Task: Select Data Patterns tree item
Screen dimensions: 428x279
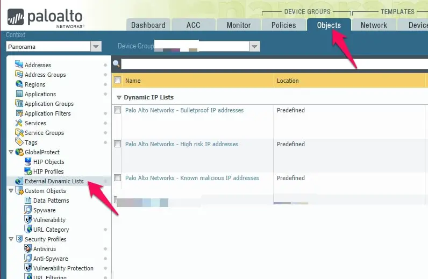Action: tap(51, 201)
